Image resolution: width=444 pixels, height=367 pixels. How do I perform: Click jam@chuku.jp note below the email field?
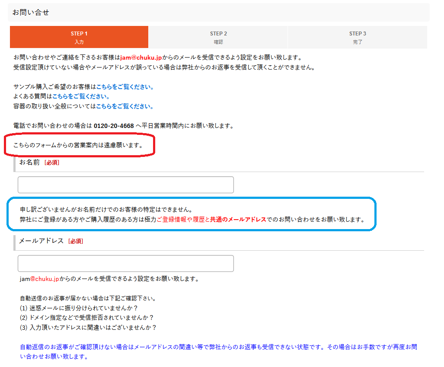click(x=109, y=279)
